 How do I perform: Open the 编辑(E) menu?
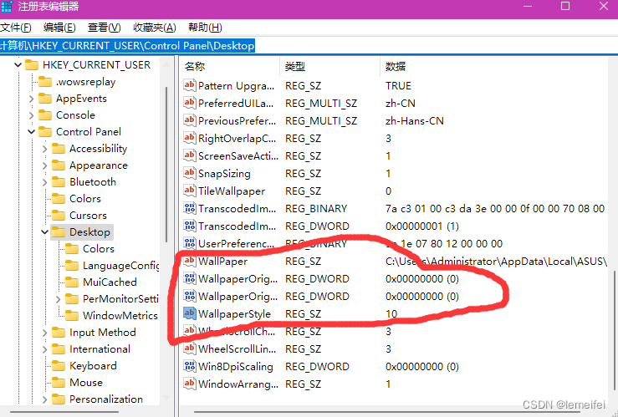[x=59, y=28]
